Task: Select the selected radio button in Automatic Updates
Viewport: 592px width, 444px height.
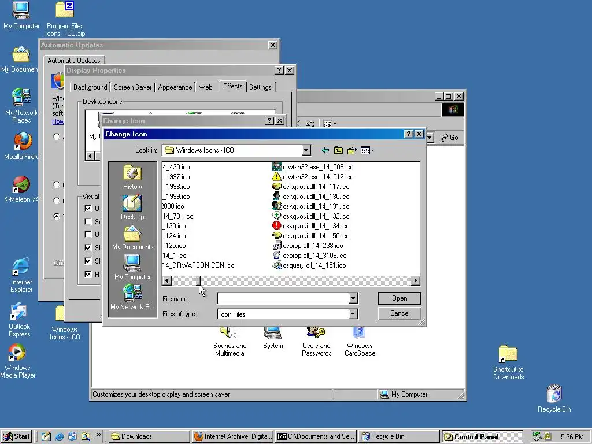Action: (x=57, y=216)
